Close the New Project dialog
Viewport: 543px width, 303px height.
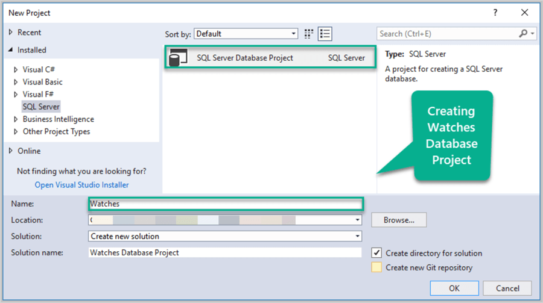tap(525, 13)
